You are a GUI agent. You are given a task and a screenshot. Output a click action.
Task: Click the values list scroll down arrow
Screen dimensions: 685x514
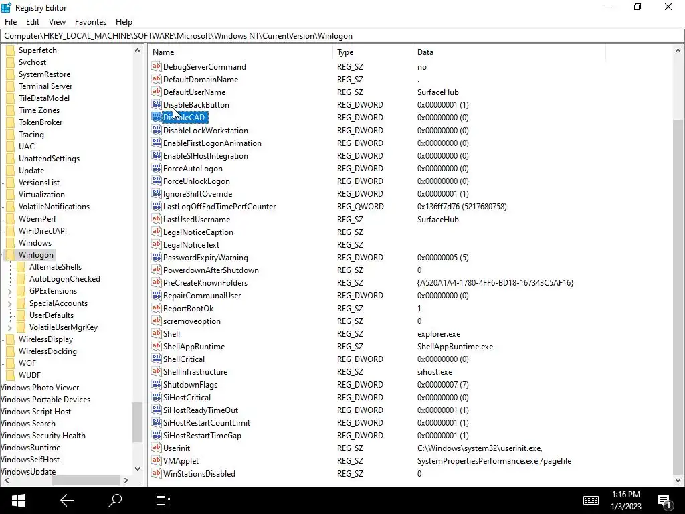678,480
